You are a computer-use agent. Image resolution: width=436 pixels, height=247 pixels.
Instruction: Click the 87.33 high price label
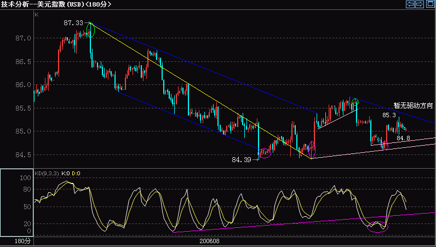(x=73, y=23)
